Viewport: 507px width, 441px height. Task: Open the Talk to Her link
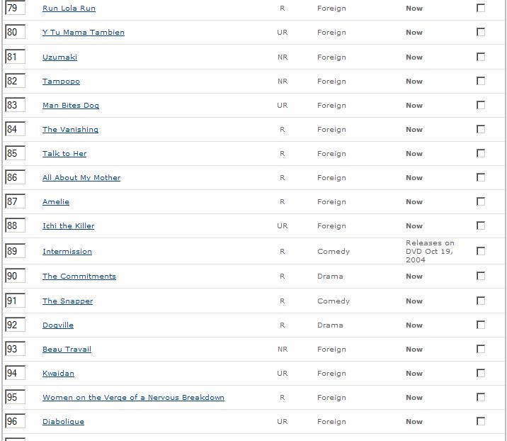coord(64,154)
